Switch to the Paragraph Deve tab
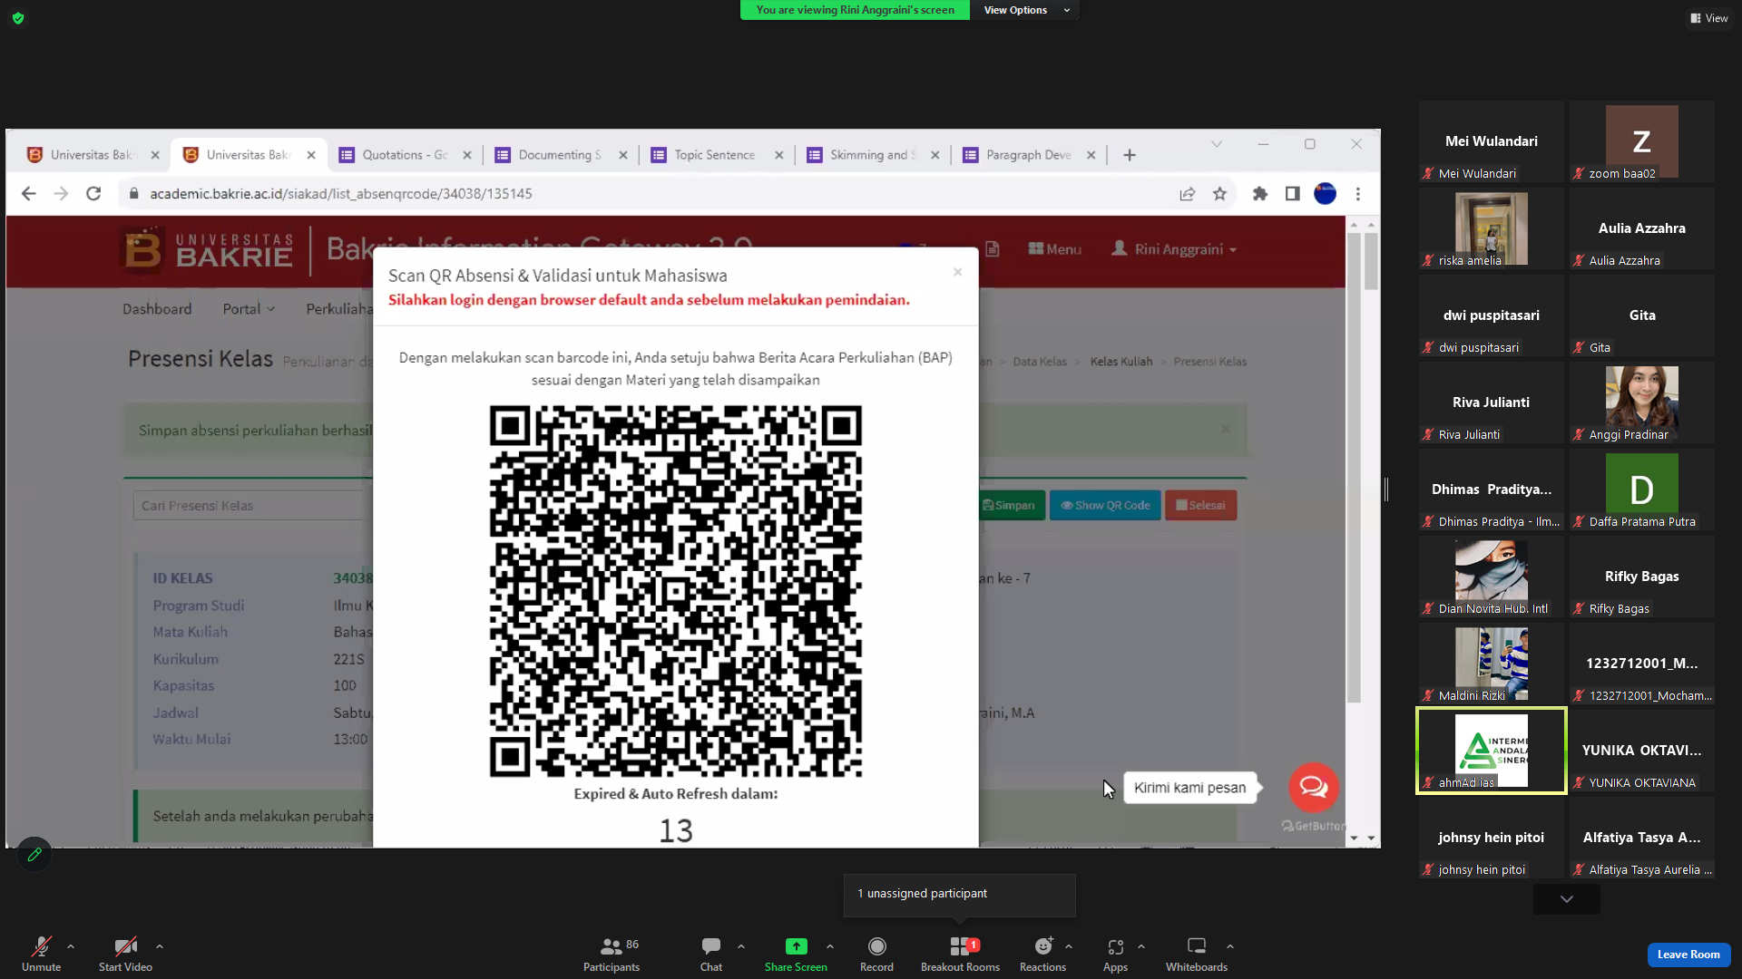The image size is (1742, 979). [x=1028, y=155]
